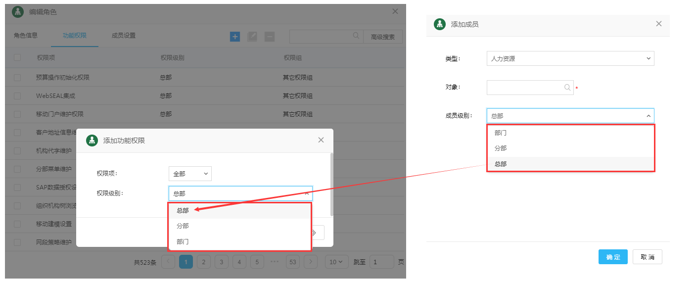
Task: Click the minus remove icon in toolbar
Action: point(269,36)
